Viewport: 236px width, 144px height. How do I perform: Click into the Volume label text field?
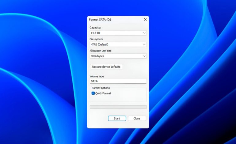click(118, 81)
